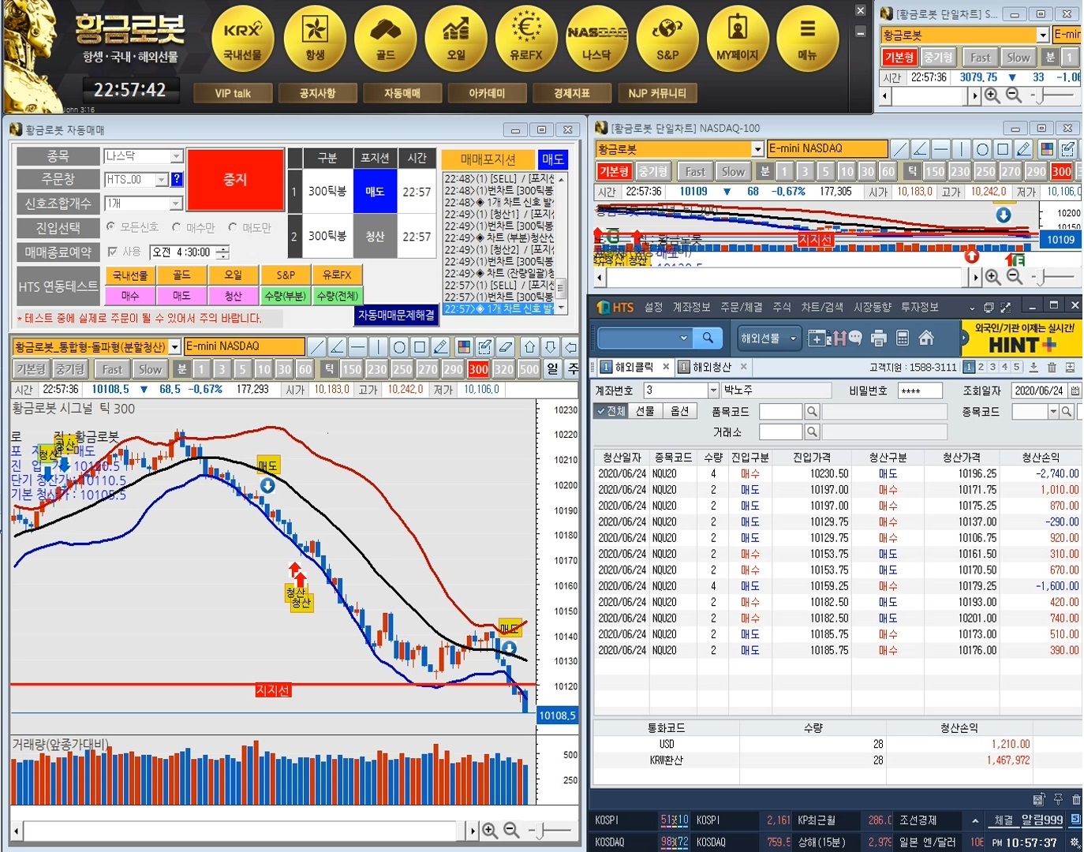Click the 자동매매문제해결 button

coord(396,315)
